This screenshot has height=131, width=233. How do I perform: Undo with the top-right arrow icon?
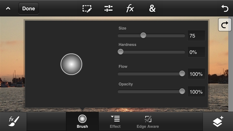tap(225, 8)
